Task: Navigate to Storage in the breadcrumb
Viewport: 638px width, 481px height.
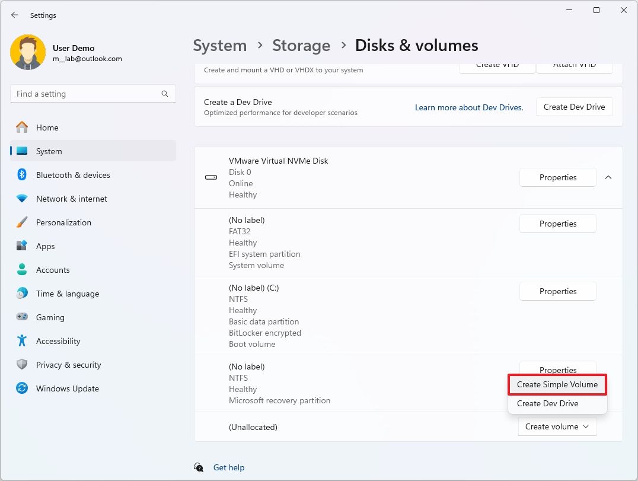Action: (301, 46)
